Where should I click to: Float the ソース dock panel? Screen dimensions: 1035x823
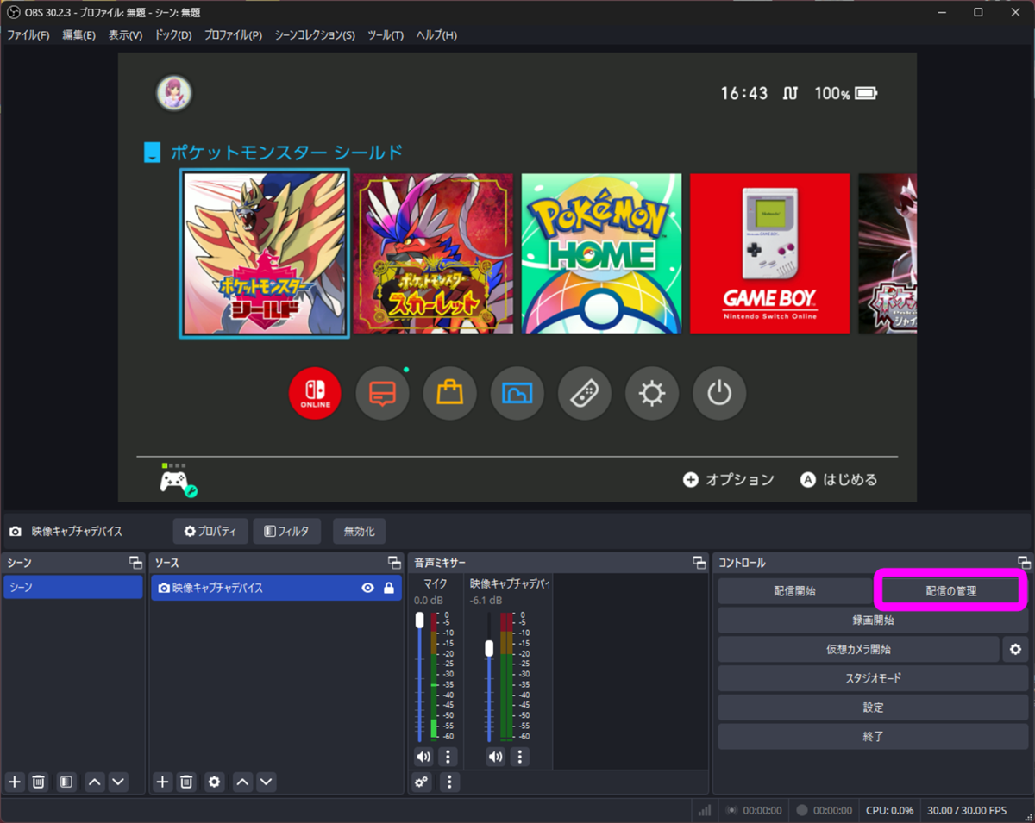(x=395, y=563)
